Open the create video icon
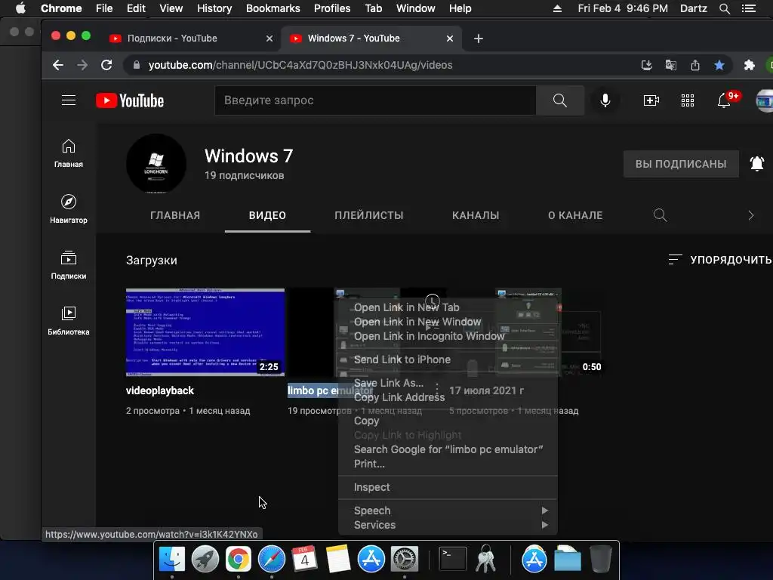This screenshot has height=580, width=773. (651, 100)
